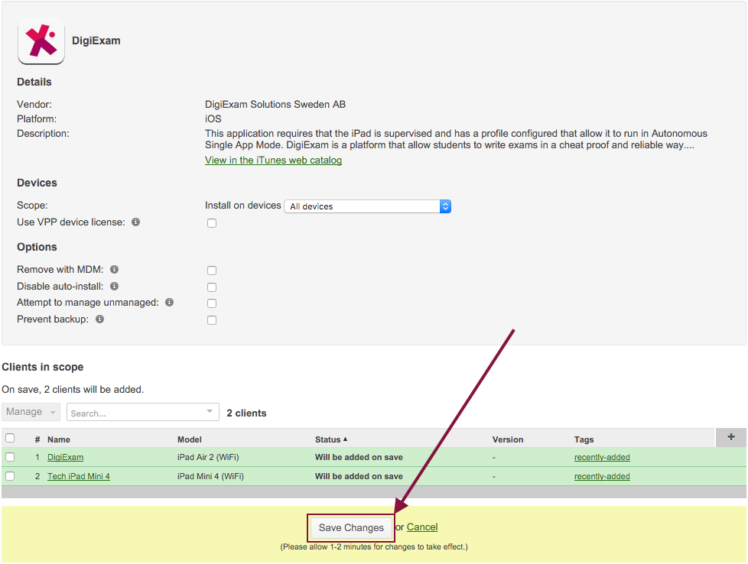748x564 pixels.
Task: Click Save Changes button
Action: (x=351, y=528)
